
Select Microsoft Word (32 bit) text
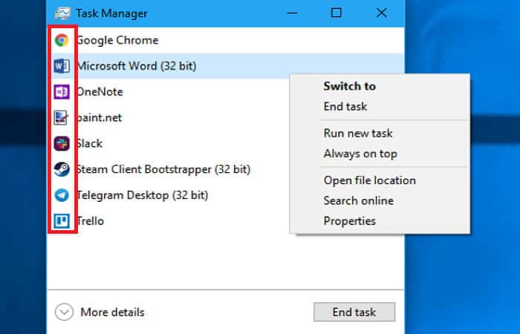[136, 66]
